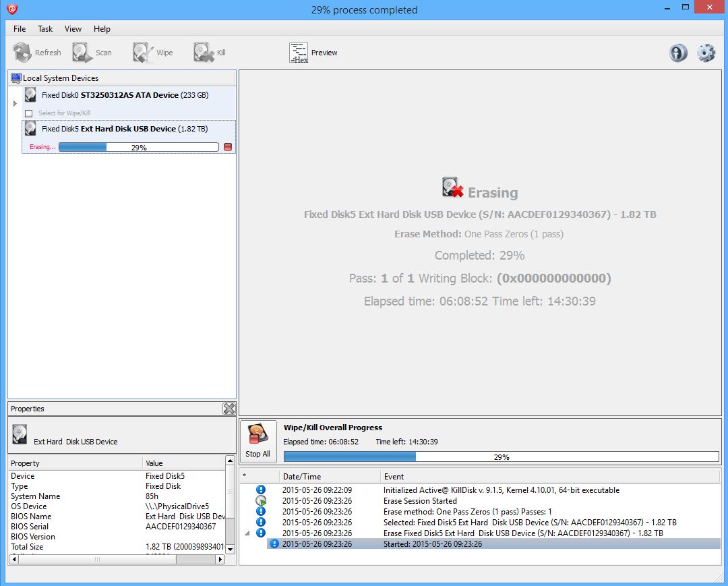Click the Local System Devices monitor icon
The image size is (728, 586).
click(16, 78)
